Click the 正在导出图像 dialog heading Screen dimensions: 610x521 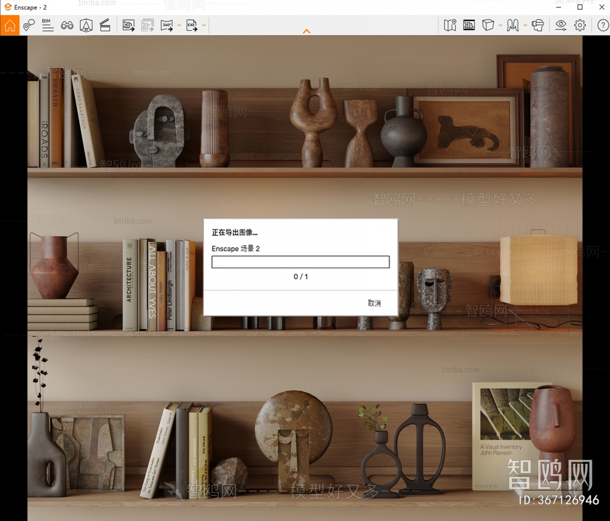coord(235,232)
